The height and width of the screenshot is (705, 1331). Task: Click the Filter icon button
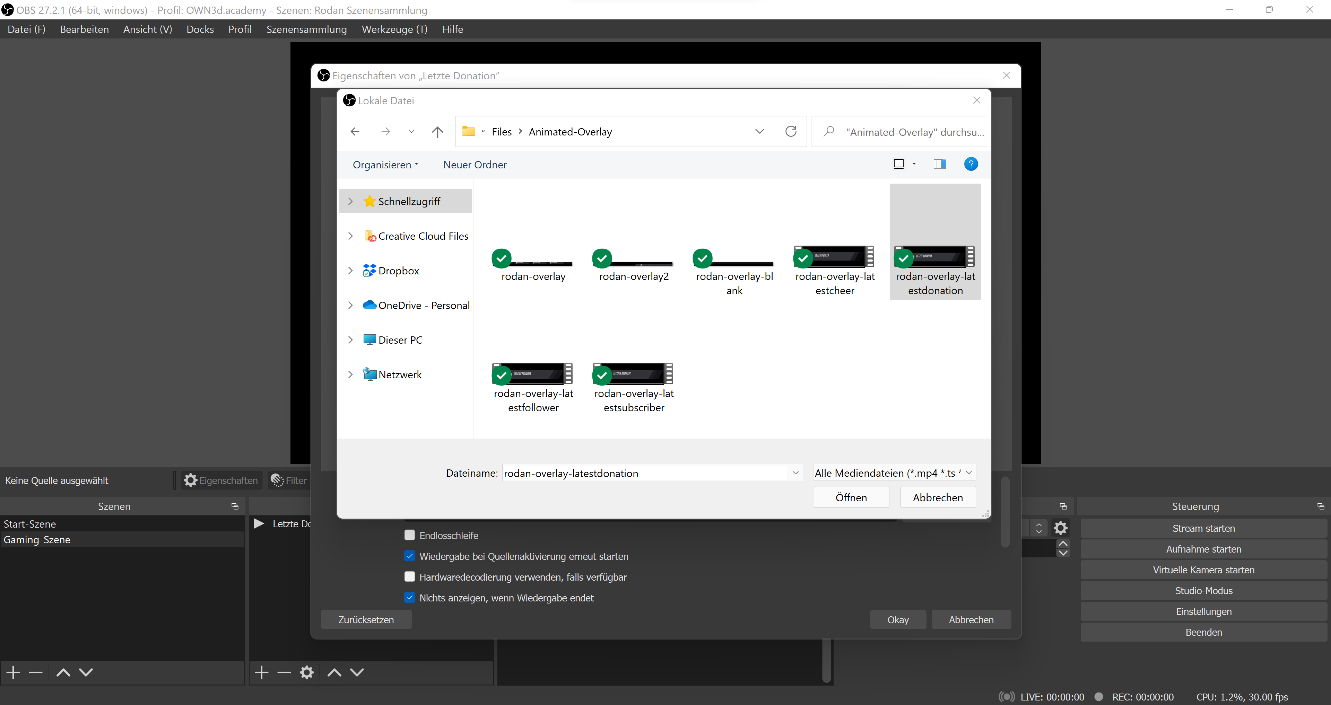[289, 480]
